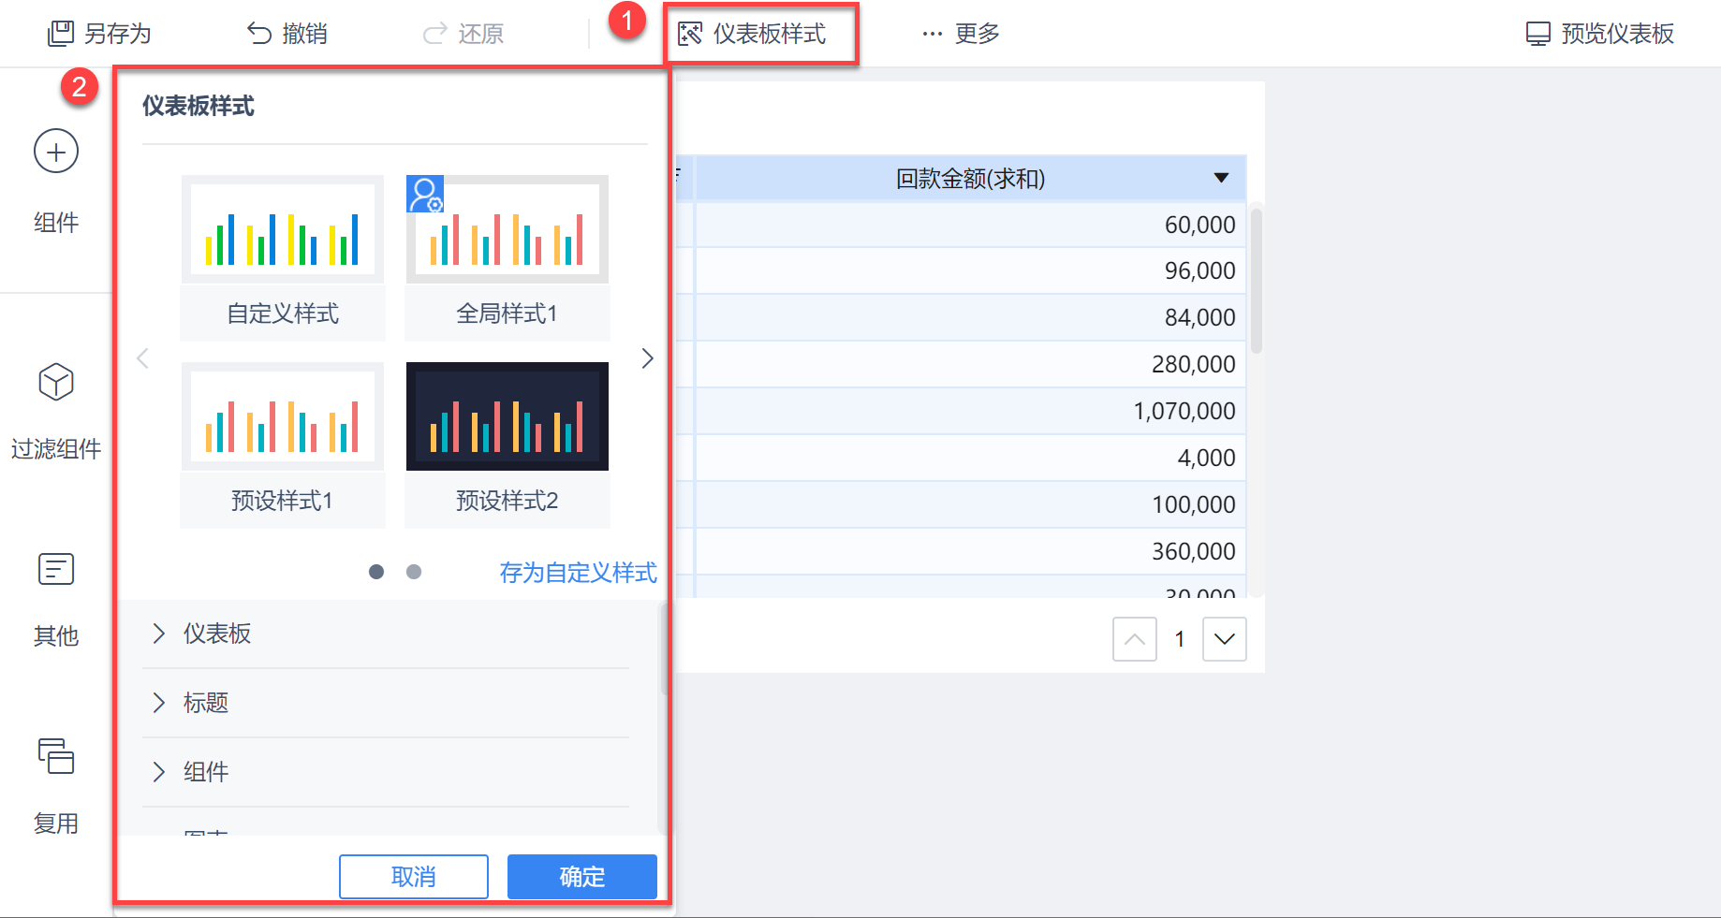Screen dimensions: 1721x918
Task: Select the dark preset style 2 (预设样式2) thumbnail
Action: (x=507, y=416)
